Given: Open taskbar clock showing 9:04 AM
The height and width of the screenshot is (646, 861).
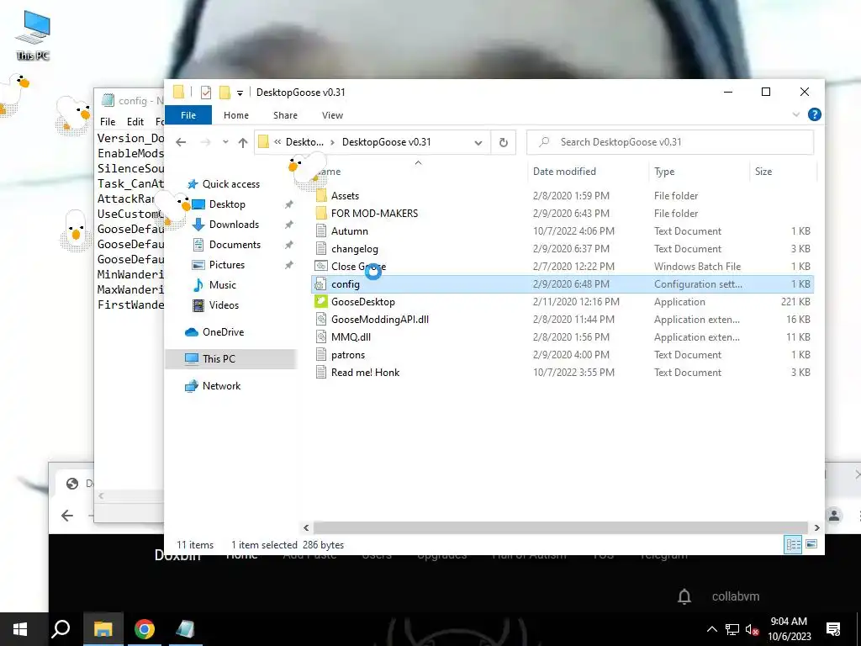Looking at the screenshot, I should click(x=789, y=629).
